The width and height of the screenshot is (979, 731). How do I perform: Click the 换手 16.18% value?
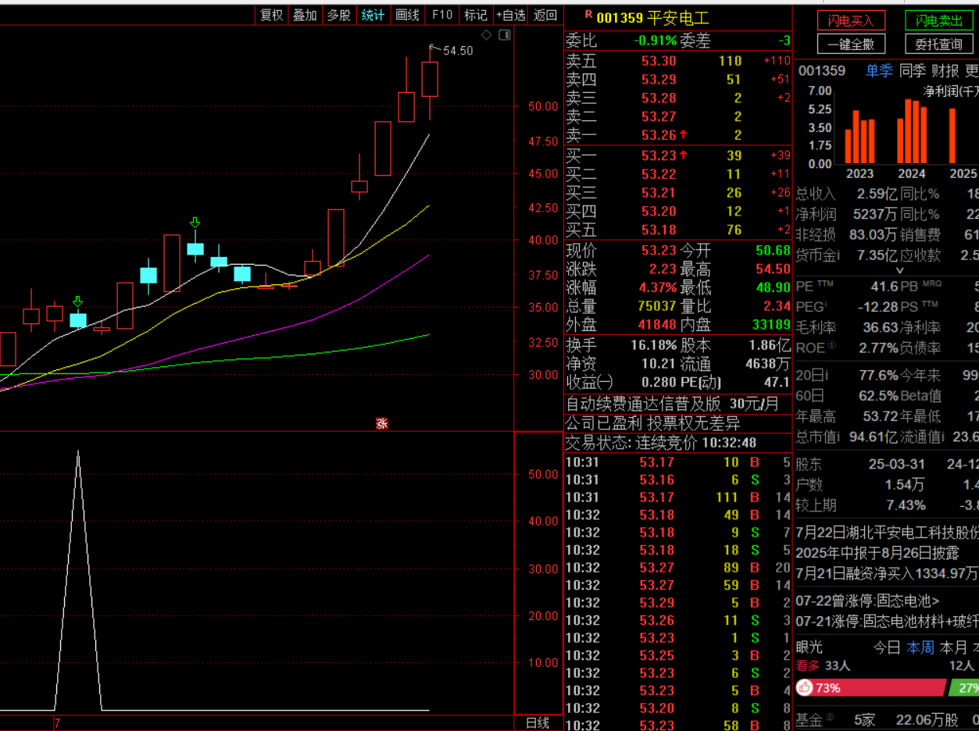point(654,344)
